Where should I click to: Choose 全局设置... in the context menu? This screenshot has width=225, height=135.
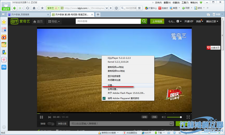tap(128, 89)
